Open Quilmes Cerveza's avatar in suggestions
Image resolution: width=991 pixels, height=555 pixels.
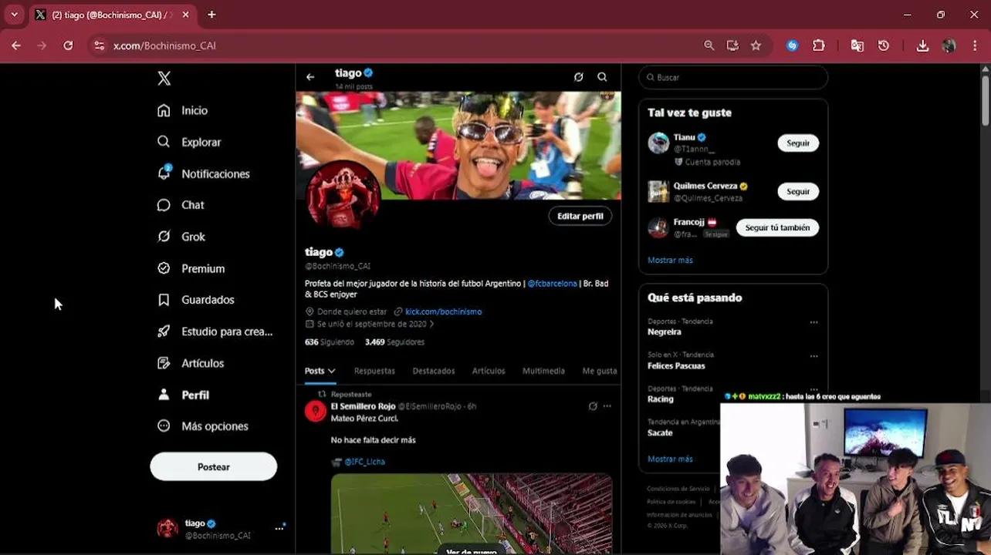(x=658, y=191)
